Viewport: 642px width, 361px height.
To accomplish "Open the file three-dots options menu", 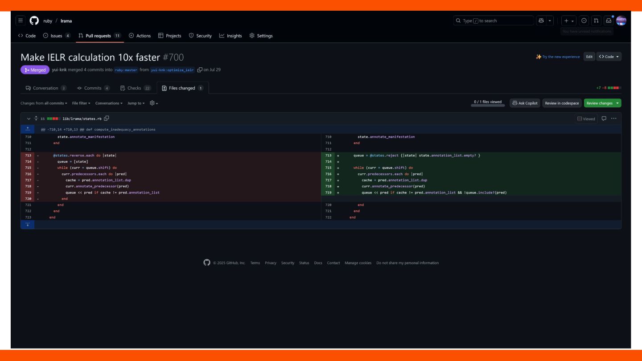I will pyautogui.click(x=614, y=119).
